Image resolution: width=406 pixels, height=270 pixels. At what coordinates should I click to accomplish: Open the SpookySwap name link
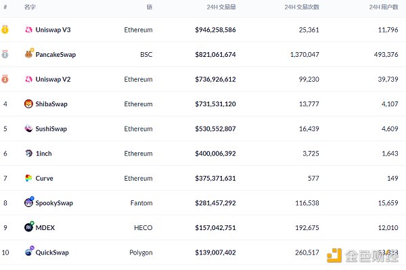coord(54,203)
